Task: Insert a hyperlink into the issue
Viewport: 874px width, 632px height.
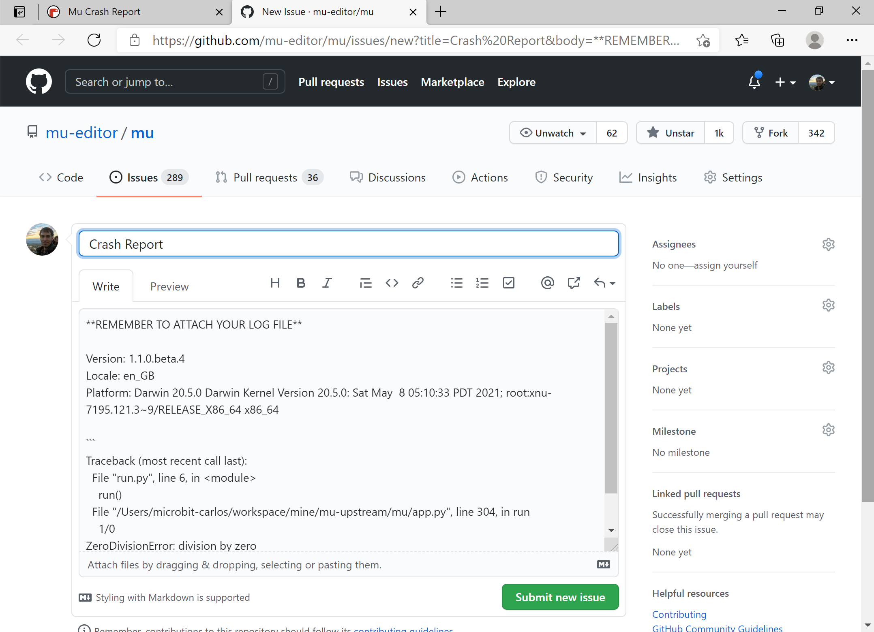Action: [x=418, y=283]
